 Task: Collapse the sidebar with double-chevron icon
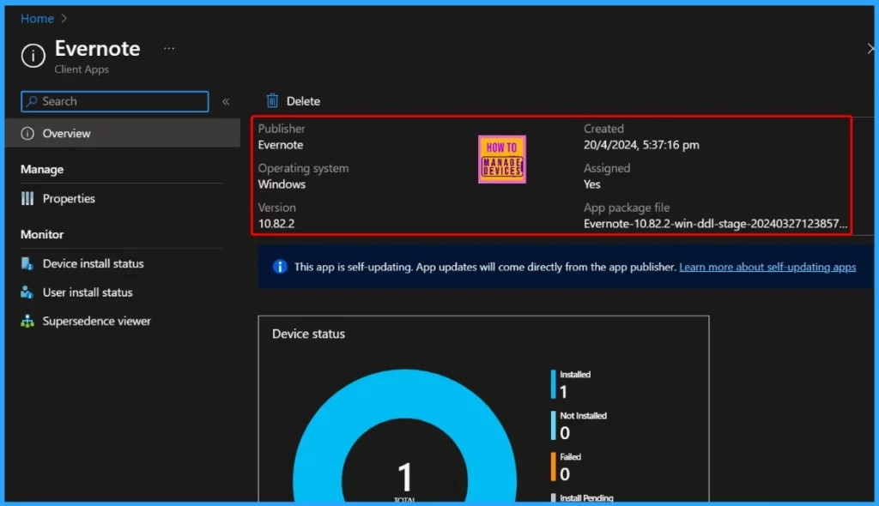tap(226, 101)
